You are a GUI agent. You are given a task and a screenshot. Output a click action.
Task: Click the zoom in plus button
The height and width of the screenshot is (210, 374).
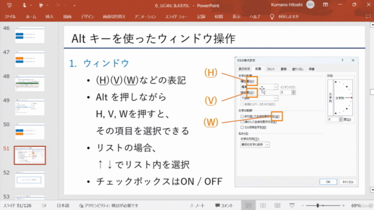coord(343,205)
